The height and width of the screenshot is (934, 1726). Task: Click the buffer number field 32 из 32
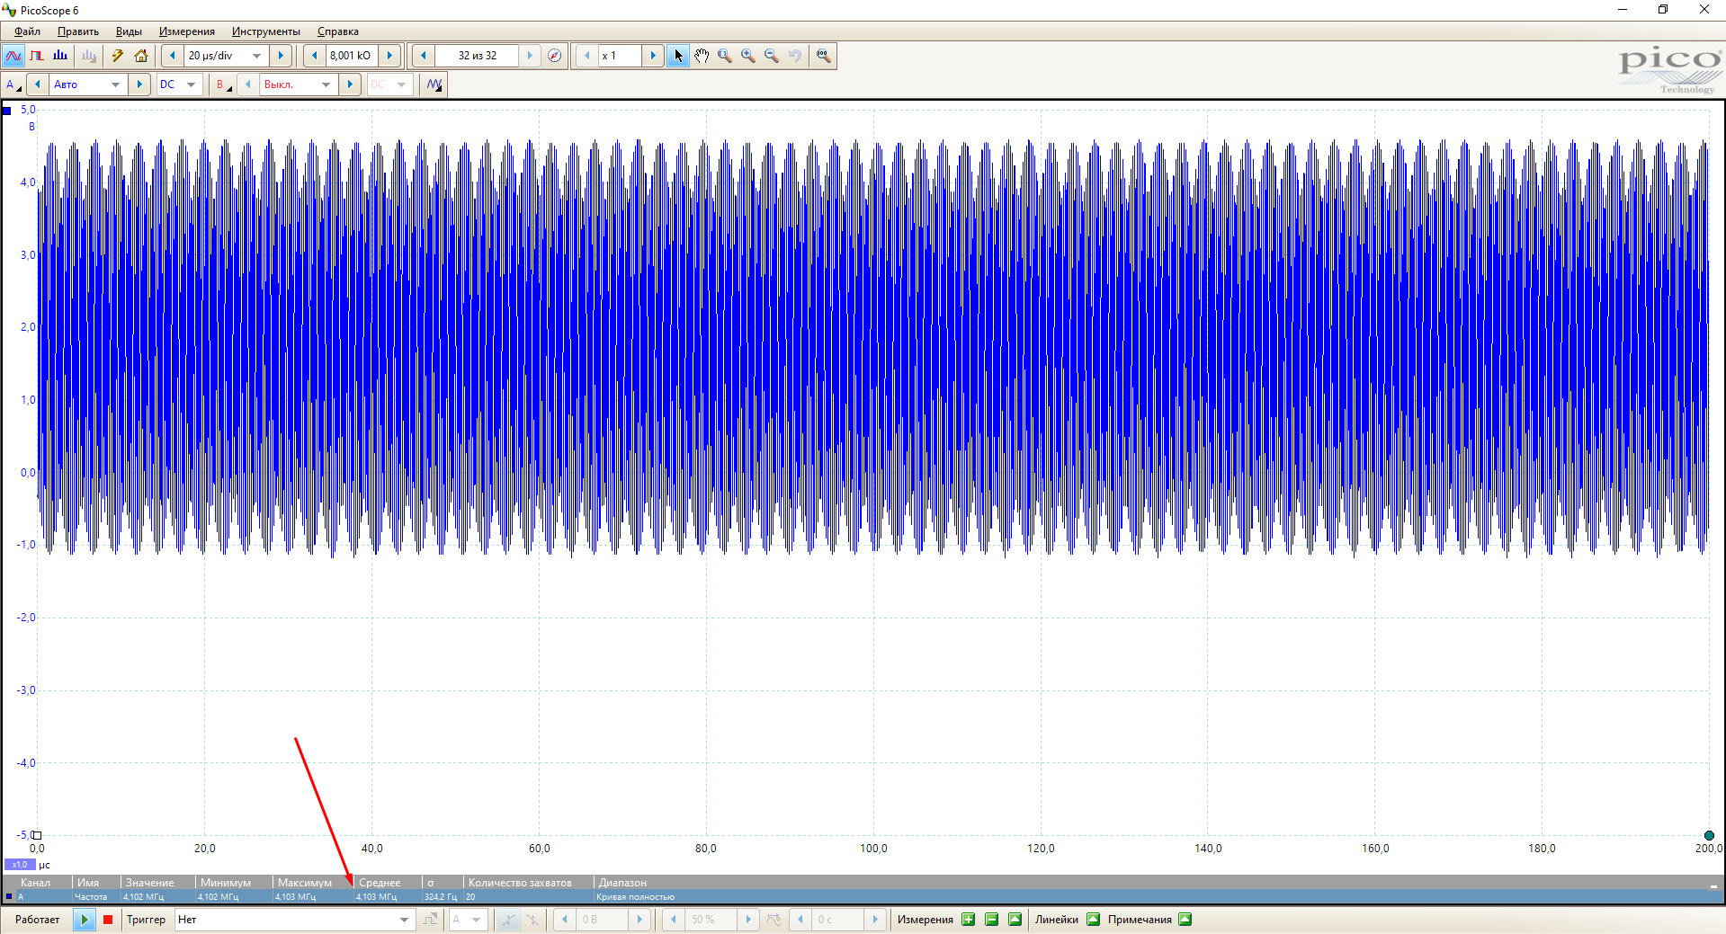click(x=478, y=56)
